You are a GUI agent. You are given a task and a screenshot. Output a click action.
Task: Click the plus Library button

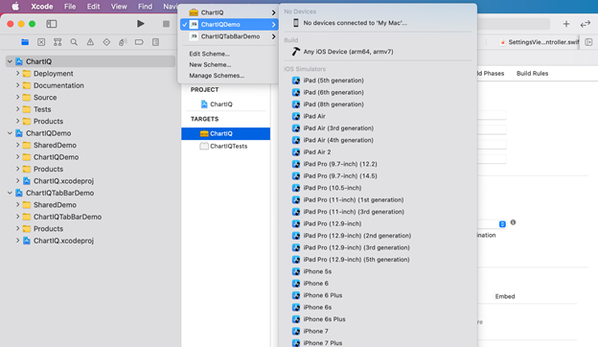pos(566,24)
